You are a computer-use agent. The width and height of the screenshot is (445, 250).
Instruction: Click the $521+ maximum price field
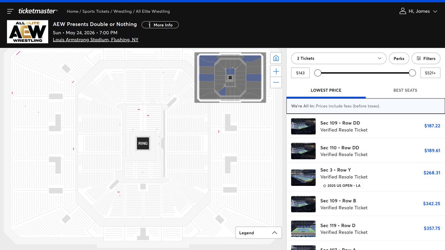pyautogui.click(x=431, y=73)
